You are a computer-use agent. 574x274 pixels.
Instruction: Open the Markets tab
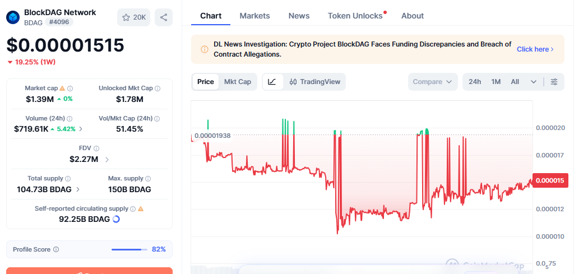255,16
